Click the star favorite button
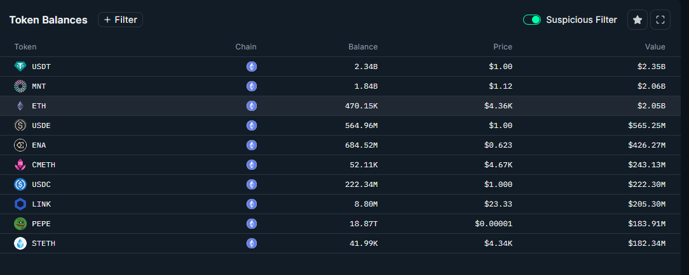Screen dimensions: 689x275 638,20
